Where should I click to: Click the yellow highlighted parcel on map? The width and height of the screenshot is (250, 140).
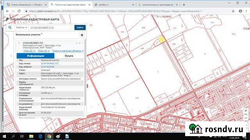click(161, 40)
